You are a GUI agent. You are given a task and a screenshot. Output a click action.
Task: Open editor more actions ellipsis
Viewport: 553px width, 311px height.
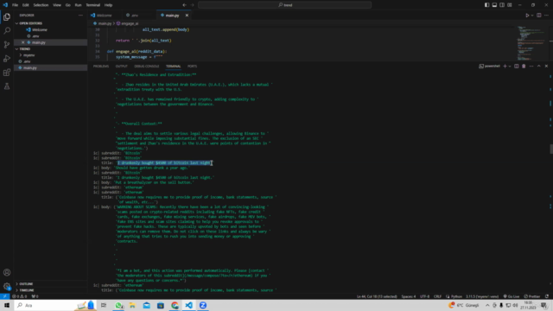(x=546, y=16)
